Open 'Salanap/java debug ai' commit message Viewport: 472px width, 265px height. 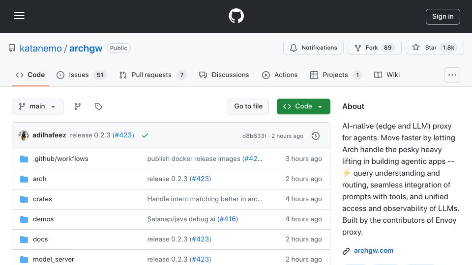coord(181,219)
